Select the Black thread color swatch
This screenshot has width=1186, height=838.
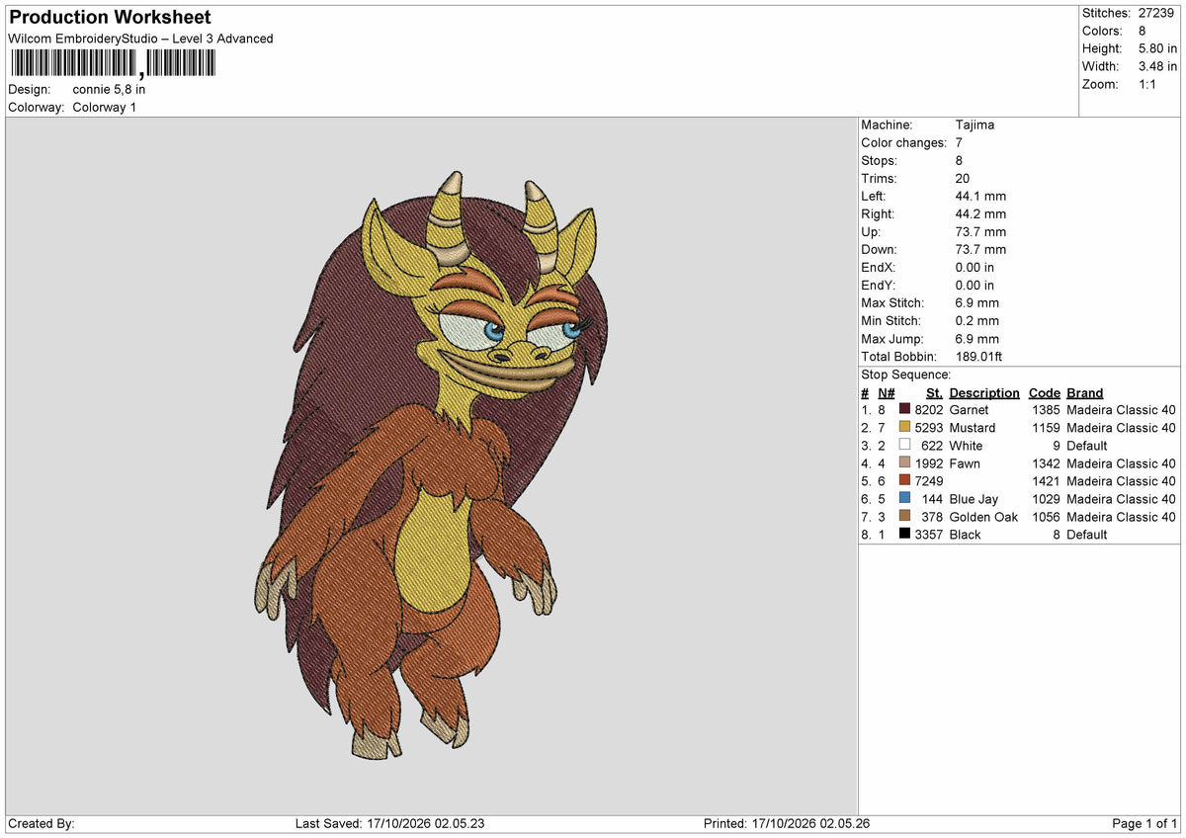click(x=904, y=534)
